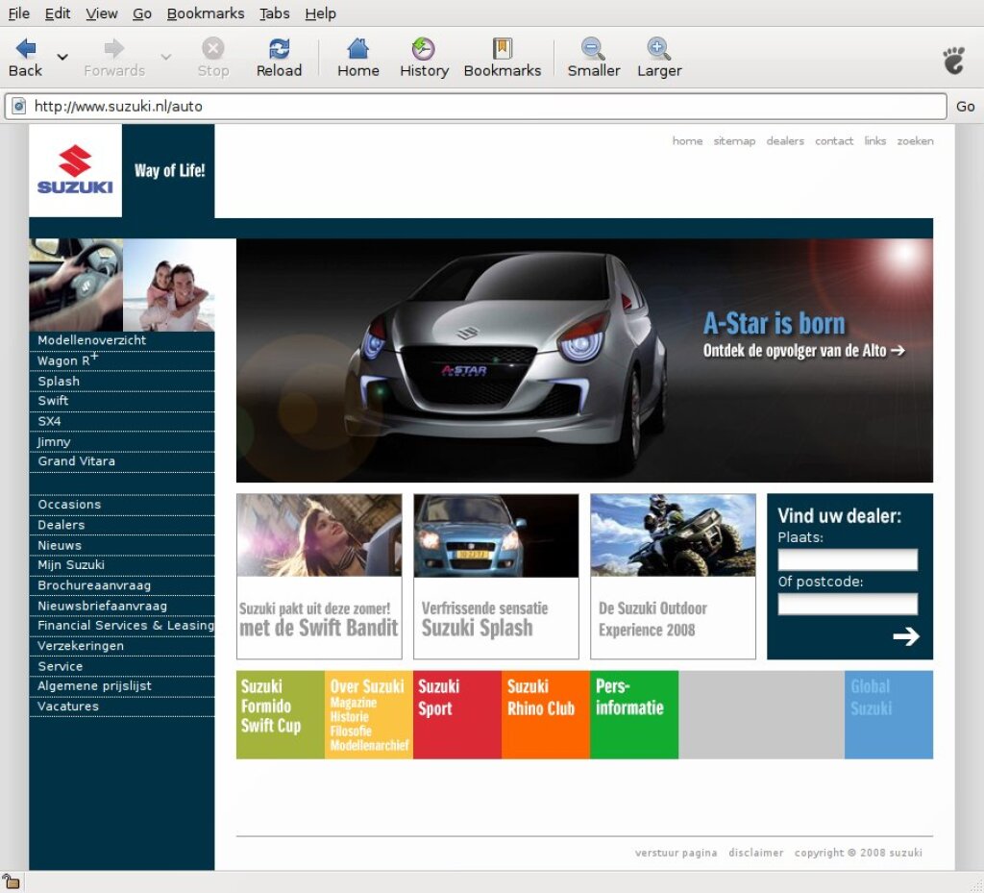This screenshot has width=984, height=893.
Task: Open the Bookmarks toolbar icon
Action: coord(502,49)
